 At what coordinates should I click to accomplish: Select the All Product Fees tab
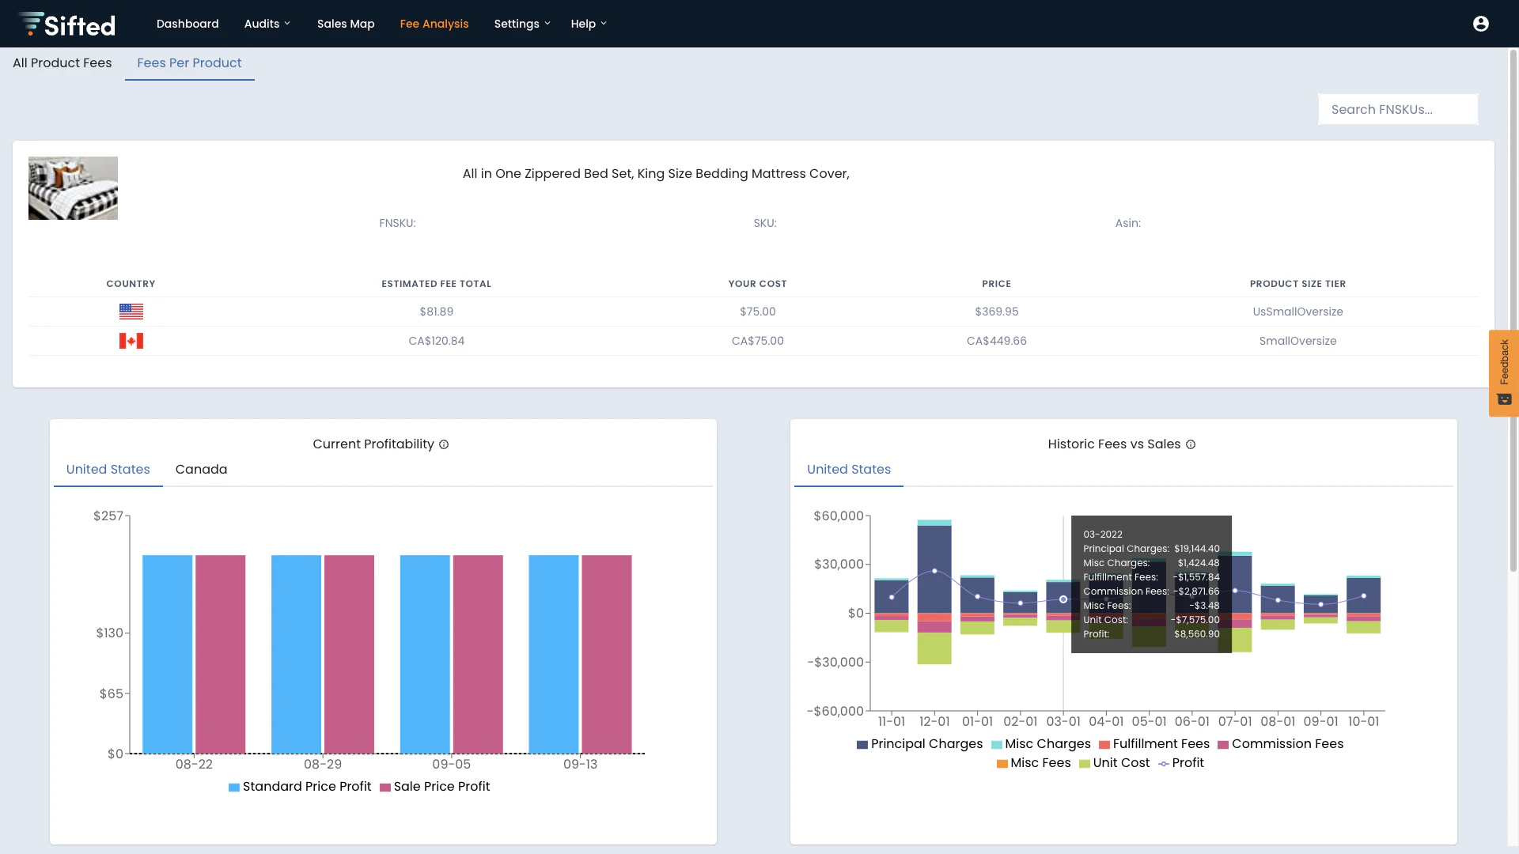[62, 62]
